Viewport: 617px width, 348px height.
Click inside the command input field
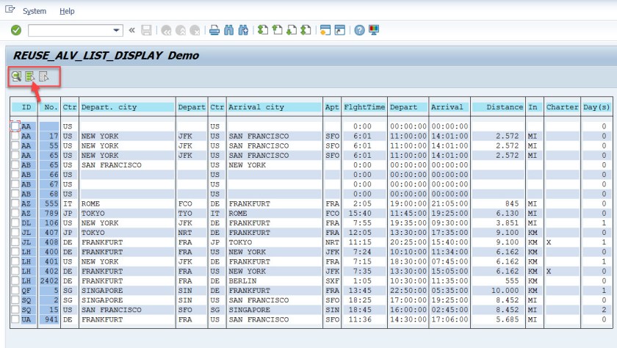pyautogui.click(x=70, y=30)
